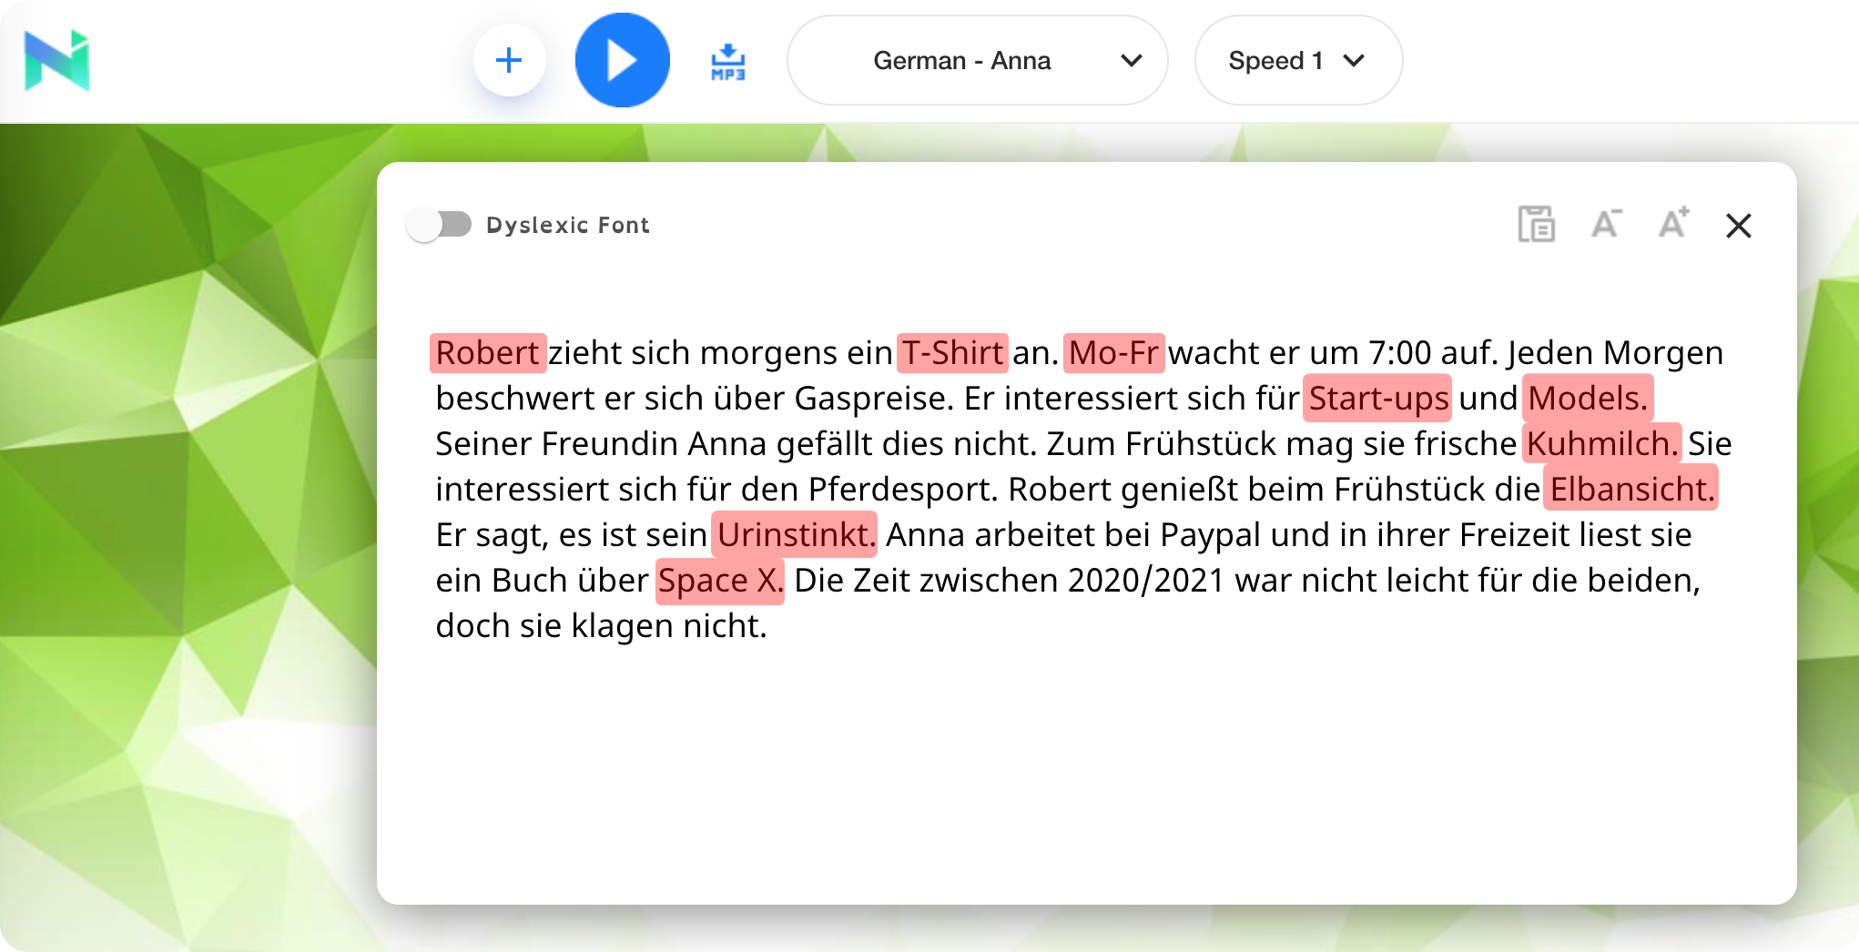Viewport: 1859px width, 952px height.
Task: Click highlighted word Models
Action: coord(1588,399)
